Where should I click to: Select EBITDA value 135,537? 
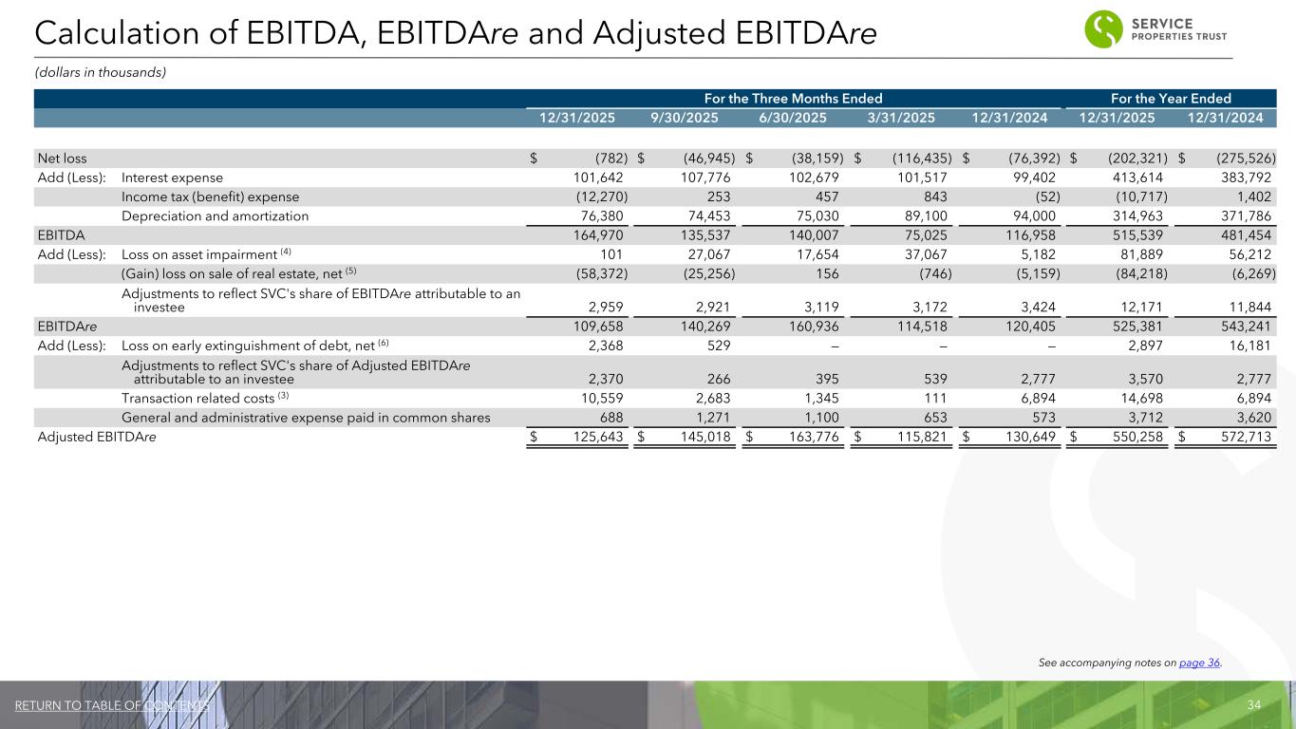click(x=705, y=235)
